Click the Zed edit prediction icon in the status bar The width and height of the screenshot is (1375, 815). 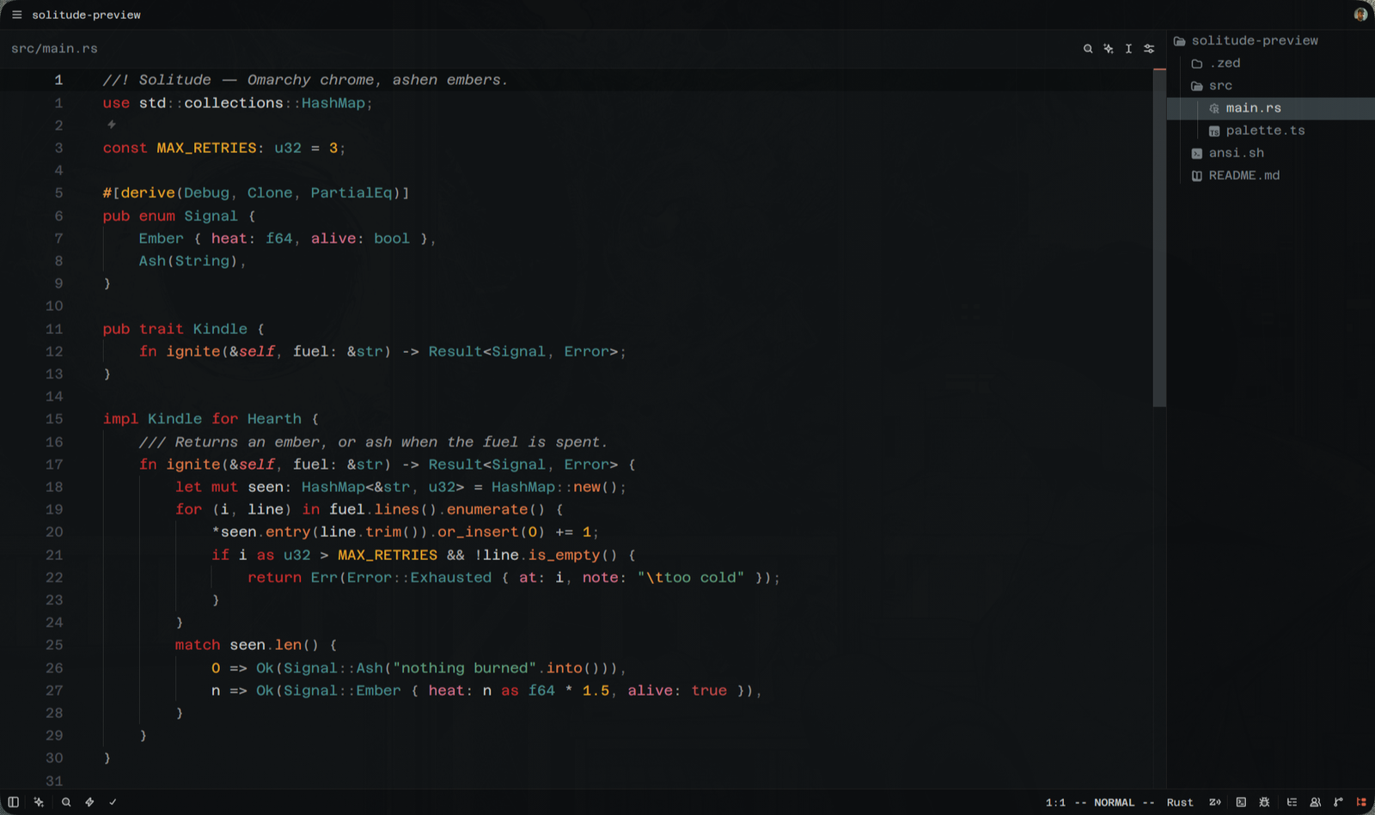coord(1215,802)
